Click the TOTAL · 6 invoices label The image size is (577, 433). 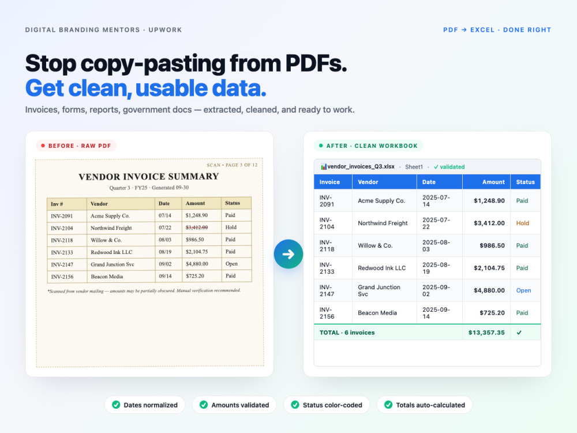347,333
